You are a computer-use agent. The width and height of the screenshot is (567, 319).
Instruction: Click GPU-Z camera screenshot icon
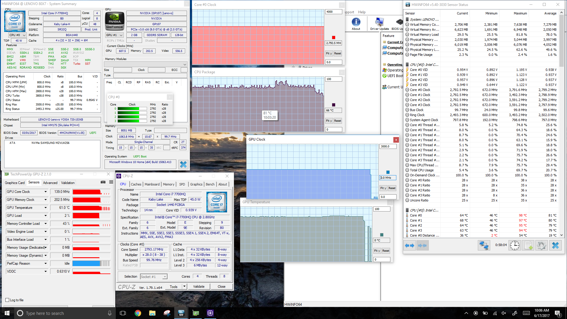103,182
